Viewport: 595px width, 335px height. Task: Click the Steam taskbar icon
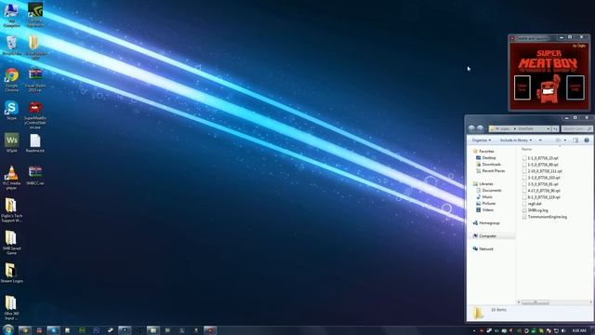click(111, 330)
